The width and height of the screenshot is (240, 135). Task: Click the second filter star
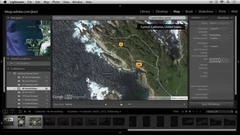190,112
